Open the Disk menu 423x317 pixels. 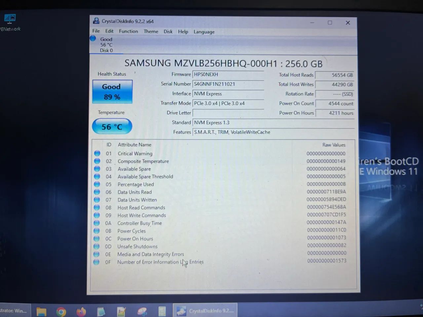click(x=168, y=32)
